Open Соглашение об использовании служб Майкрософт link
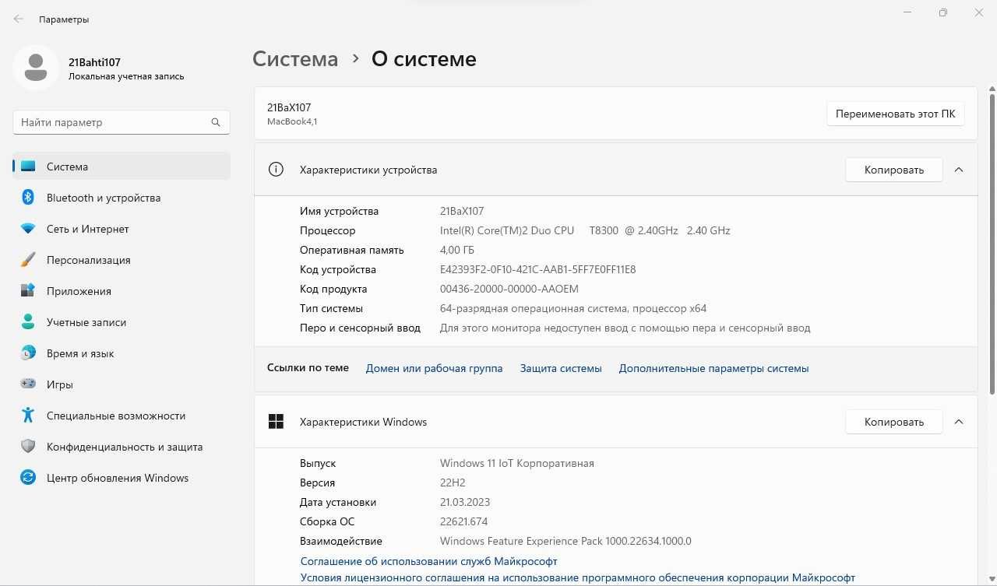 [x=429, y=561]
